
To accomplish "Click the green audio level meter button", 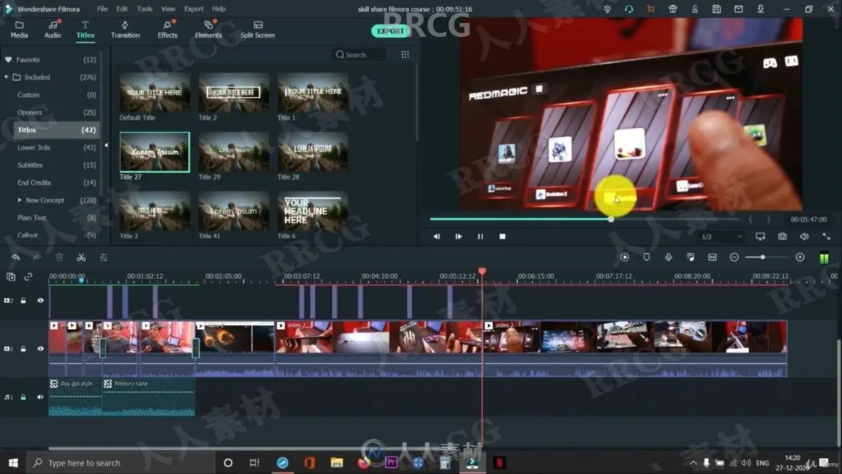I will click(824, 258).
